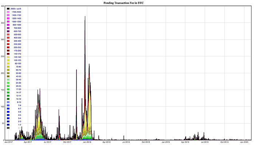Click the 30-40 light green swatch

click(8, 80)
